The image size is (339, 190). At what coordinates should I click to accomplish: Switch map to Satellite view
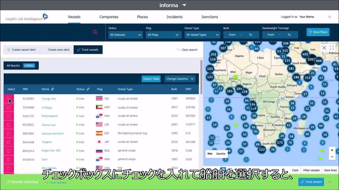(221, 154)
